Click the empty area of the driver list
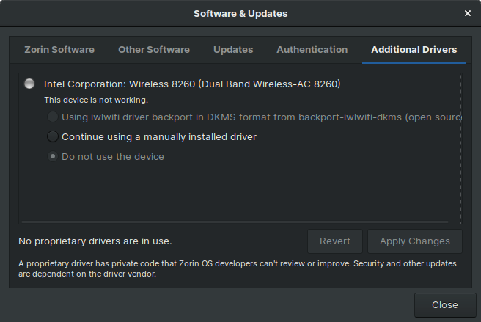 (x=235, y=191)
